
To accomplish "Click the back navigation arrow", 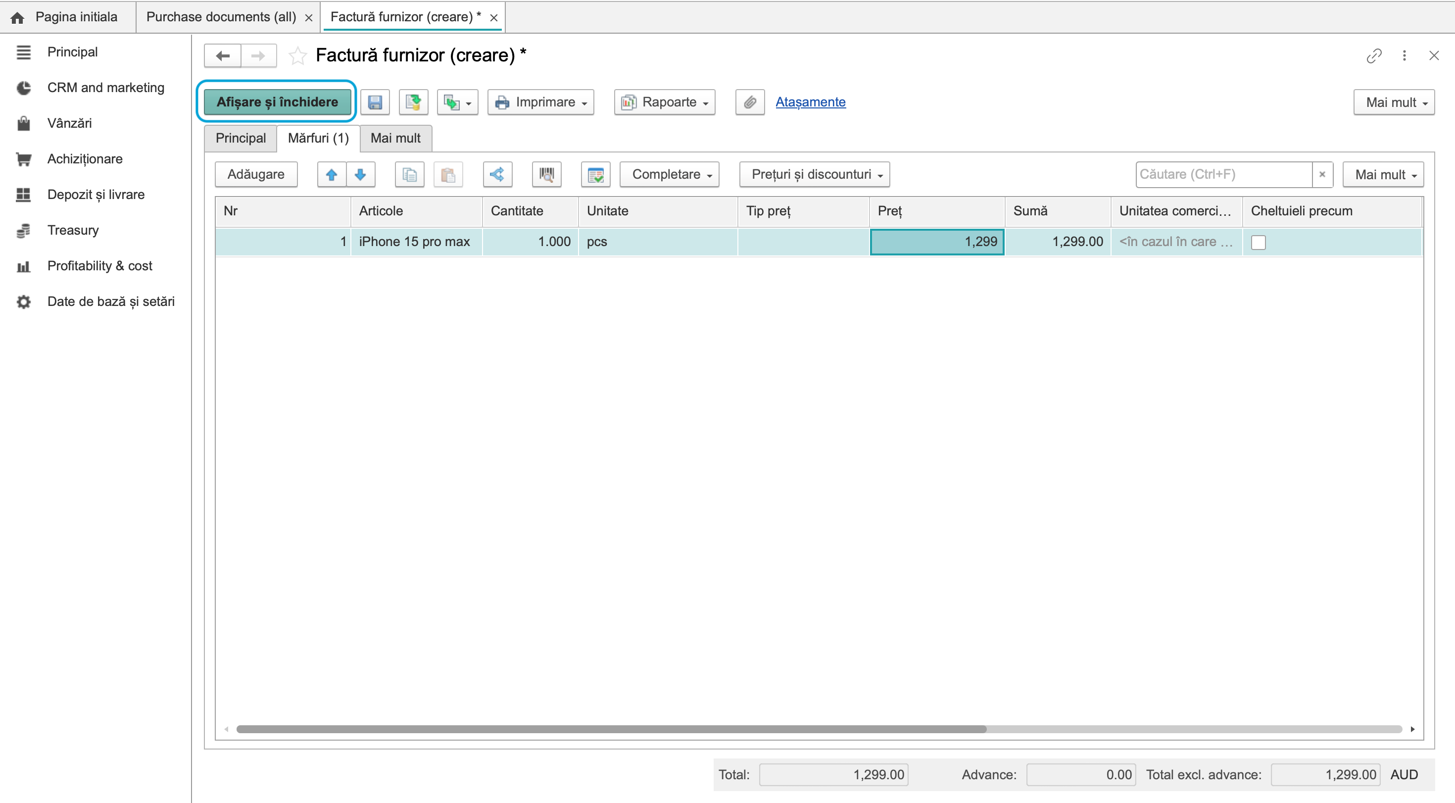I will click(223, 56).
